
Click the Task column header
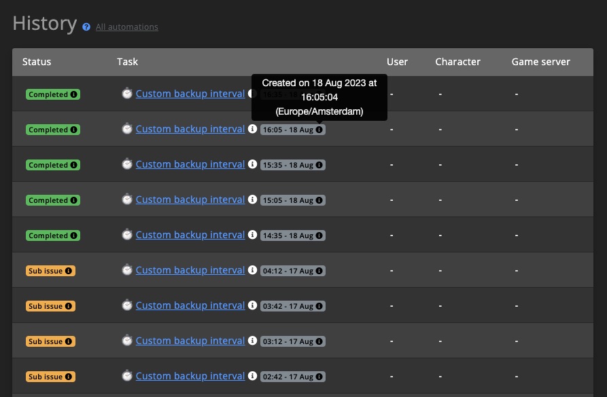[128, 62]
